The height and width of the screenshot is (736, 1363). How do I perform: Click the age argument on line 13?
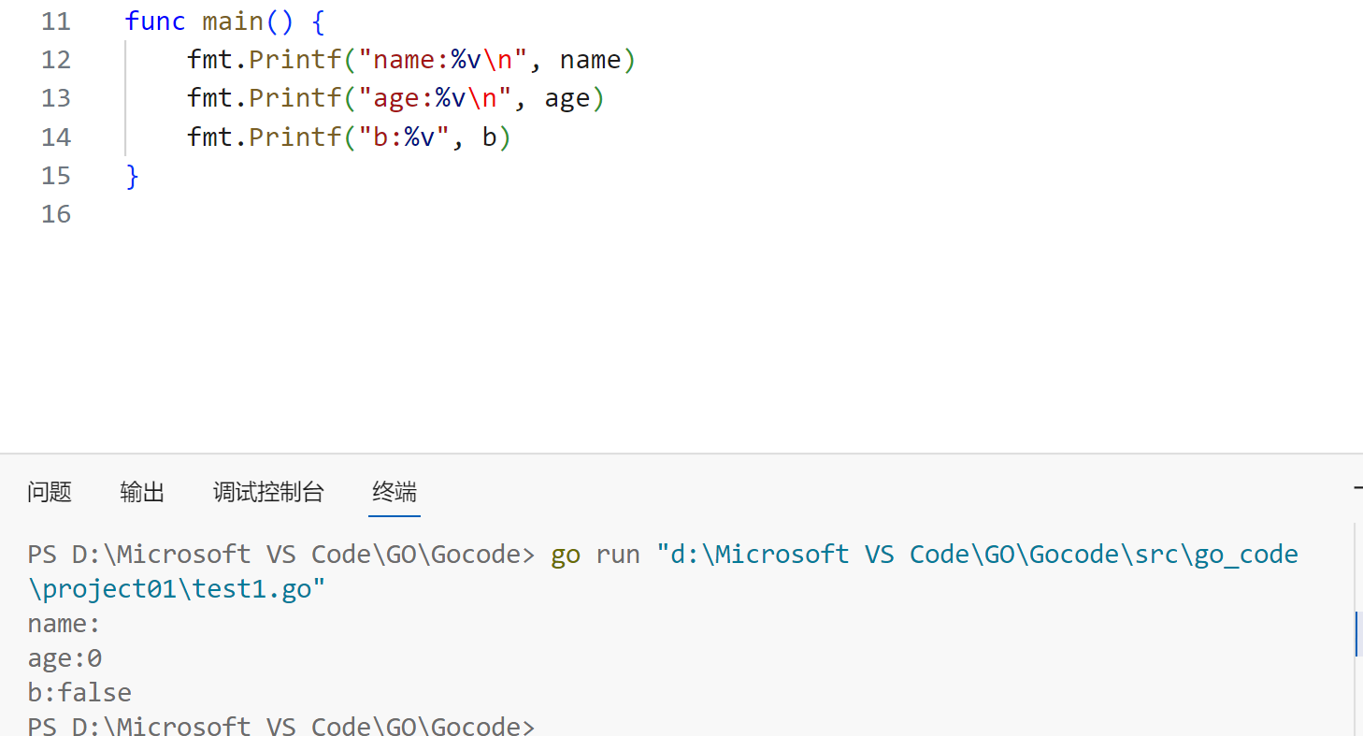pos(567,98)
